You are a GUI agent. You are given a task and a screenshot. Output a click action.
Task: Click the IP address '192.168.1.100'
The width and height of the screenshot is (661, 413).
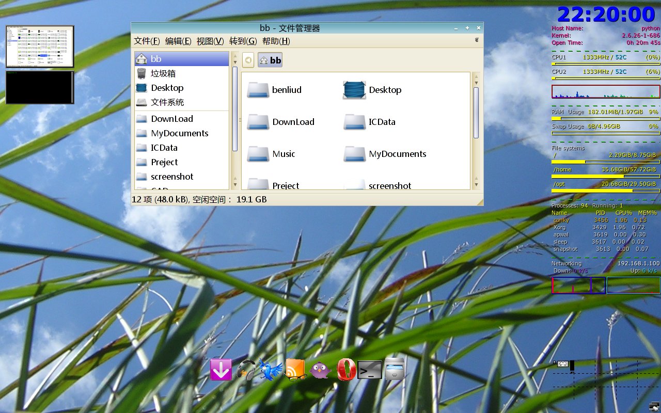[638, 263]
